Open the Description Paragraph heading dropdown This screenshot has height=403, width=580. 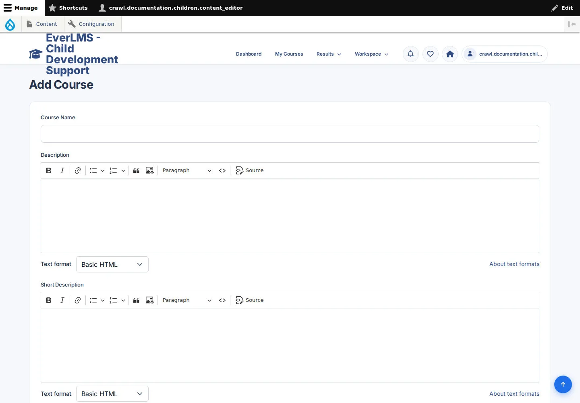187,170
